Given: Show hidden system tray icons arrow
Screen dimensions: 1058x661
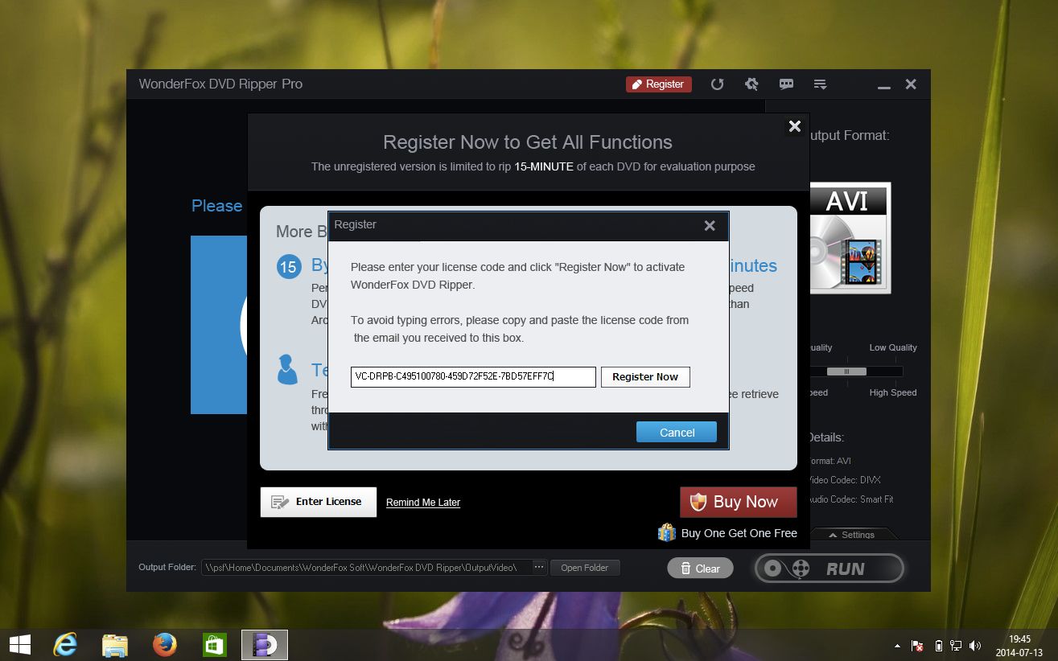Looking at the screenshot, I should point(898,646).
